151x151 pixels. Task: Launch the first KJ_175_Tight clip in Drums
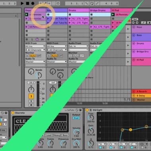pos(70,19)
